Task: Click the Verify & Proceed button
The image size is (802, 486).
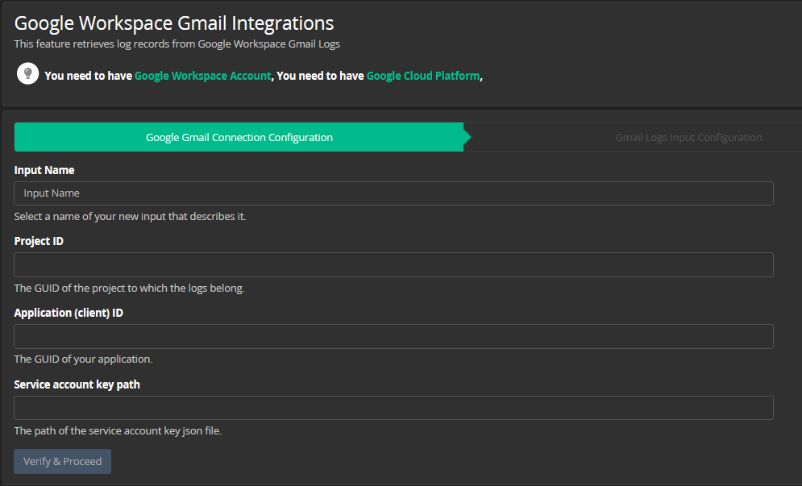Action: click(x=62, y=461)
